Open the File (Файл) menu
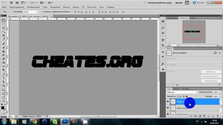 [x=4, y=7]
